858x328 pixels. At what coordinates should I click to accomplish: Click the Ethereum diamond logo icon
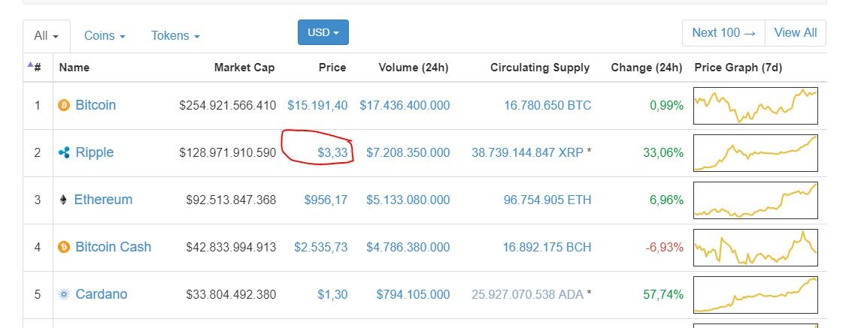[x=63, y=200]
